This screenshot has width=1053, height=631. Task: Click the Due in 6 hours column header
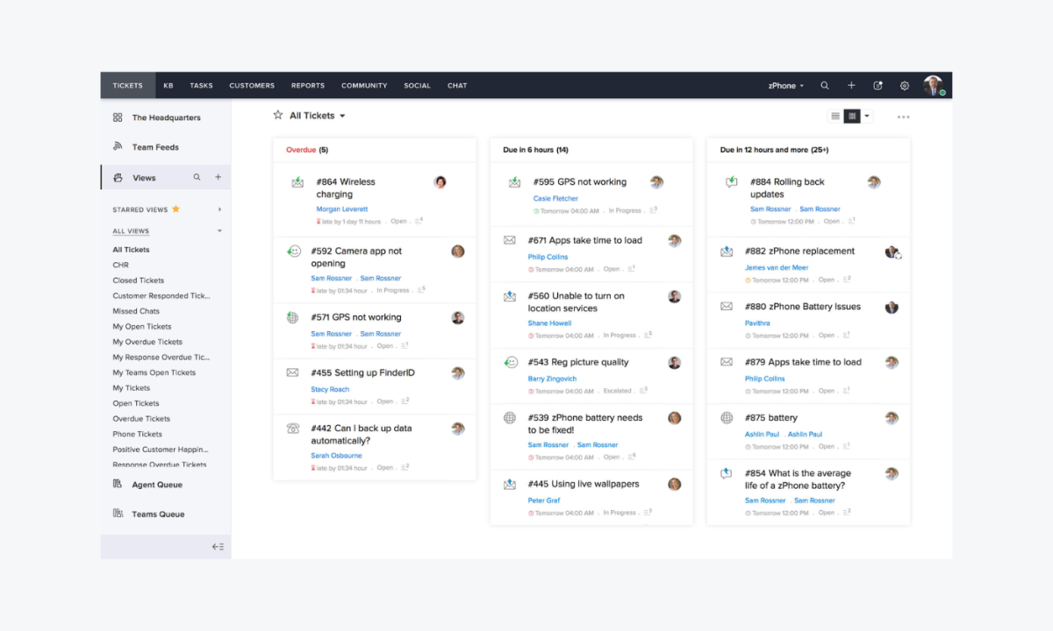pyautogui.click(x=535, y=150)
